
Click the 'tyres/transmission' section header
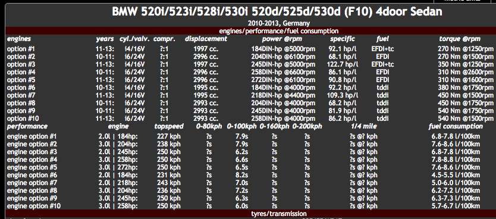click(x=279, y=214)
